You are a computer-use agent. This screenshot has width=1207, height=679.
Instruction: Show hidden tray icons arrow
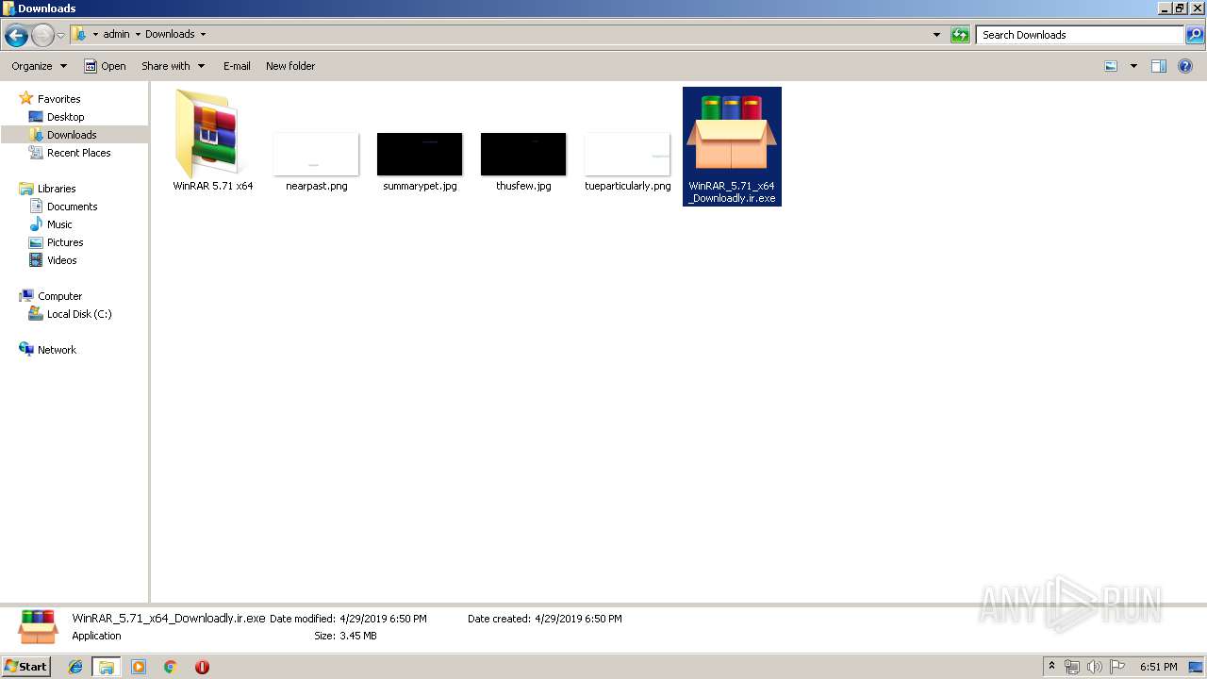1051,667
